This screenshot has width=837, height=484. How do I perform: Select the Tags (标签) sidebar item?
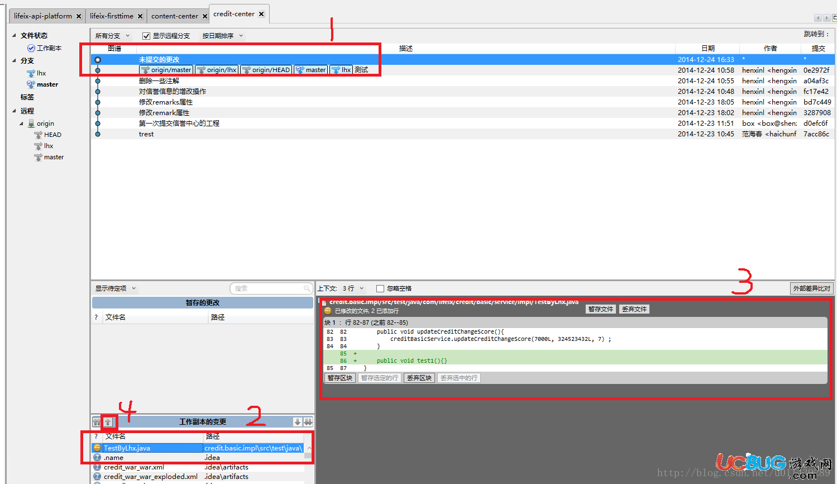coord(27,97)
